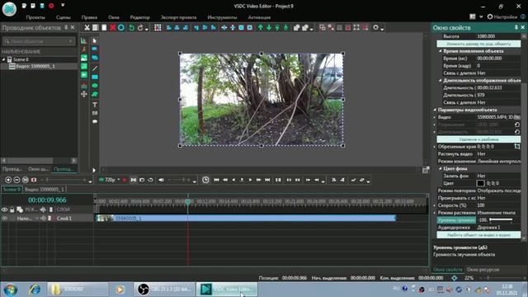This screenshot has height=297, width=528.
Task: Open dropdown arrow next to gear toolbar icon
Action: tap(382, 30)
